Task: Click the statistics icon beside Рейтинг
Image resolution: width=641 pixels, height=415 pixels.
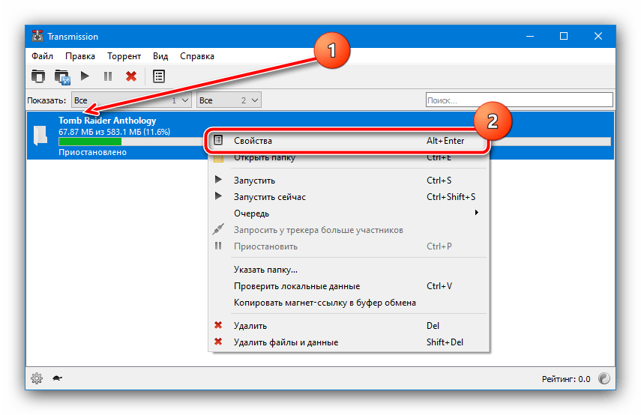Action: 604,378
